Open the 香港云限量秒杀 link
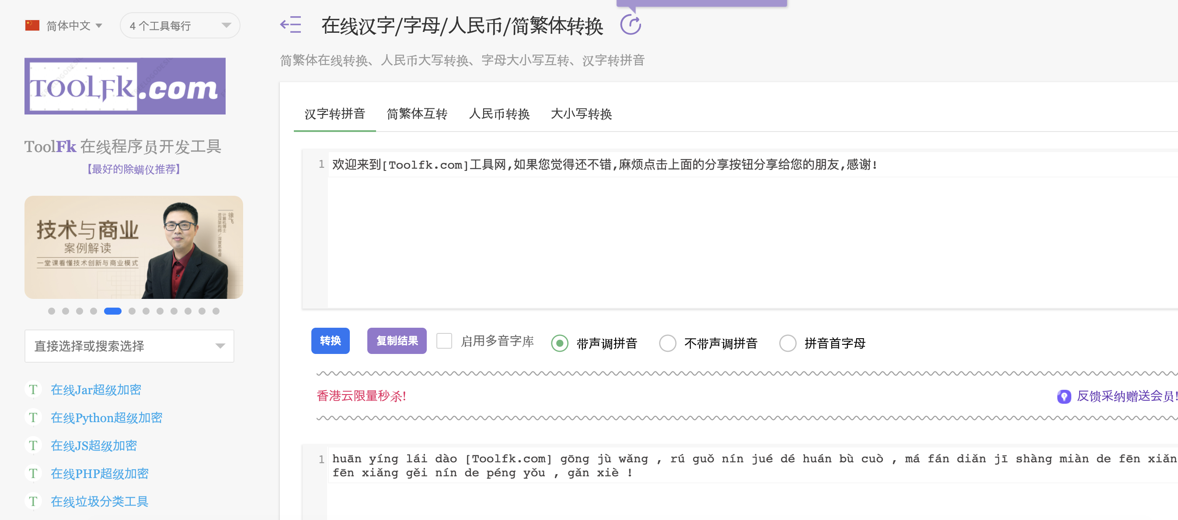This screenshot has width=1178, height=520. [361, 397]
